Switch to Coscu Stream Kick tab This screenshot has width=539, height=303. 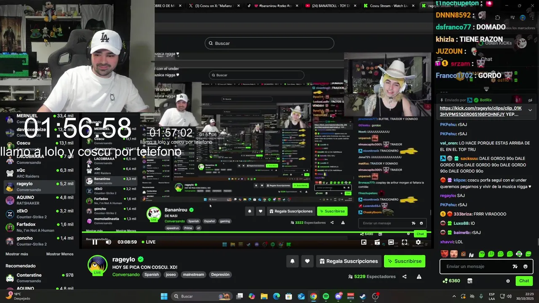(x=389, y=6)
